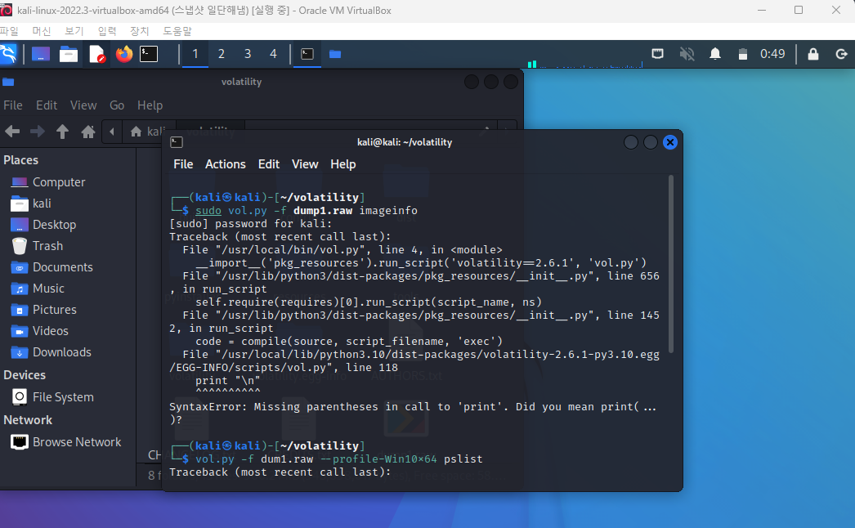Go back in file manager
Image resolution: width=855 pixels, height=528 pixels.
pos(12,132)
